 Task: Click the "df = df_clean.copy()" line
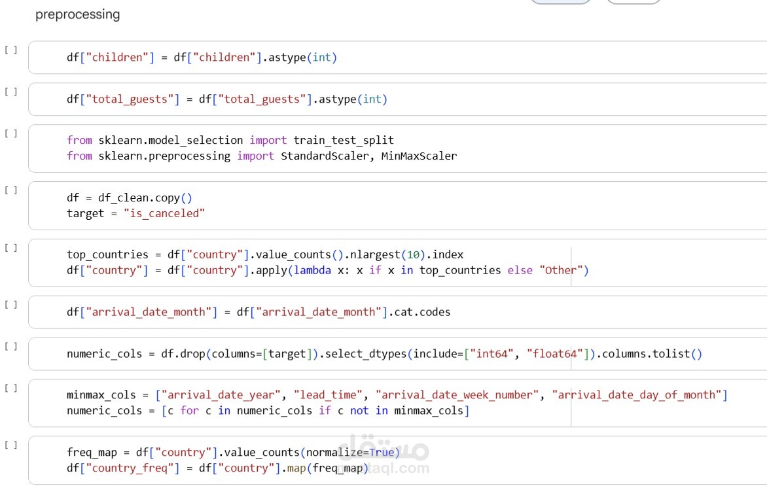[x=129, y=198]
